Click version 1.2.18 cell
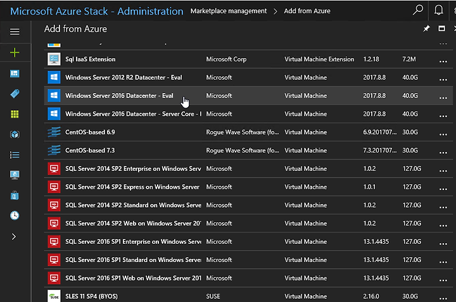 coord(371,60)
